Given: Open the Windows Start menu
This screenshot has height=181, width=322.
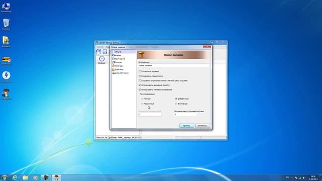Looking at the screenshot, I should (4, 177).
